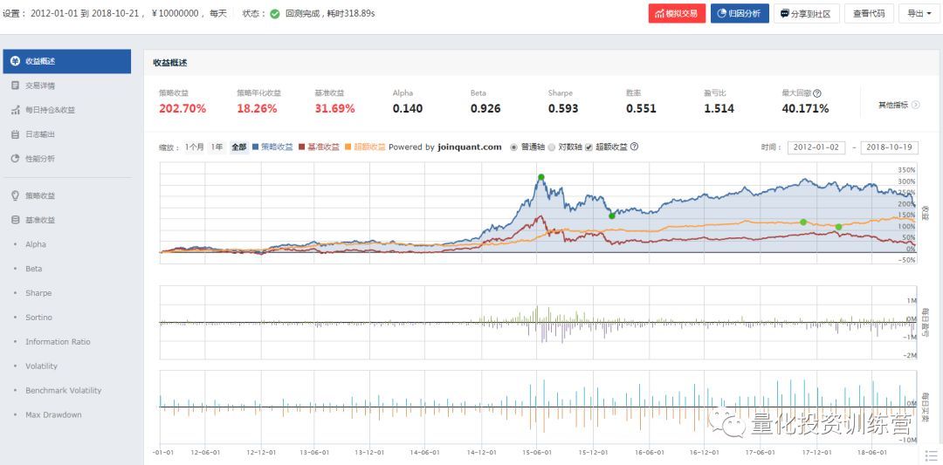Open Max Drawdown in the sidebar
Screen dimensions: 943x465
(53, 415)
